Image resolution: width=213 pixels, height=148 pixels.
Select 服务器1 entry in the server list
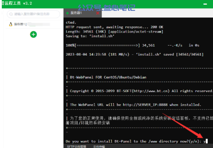tap(34, 24)
